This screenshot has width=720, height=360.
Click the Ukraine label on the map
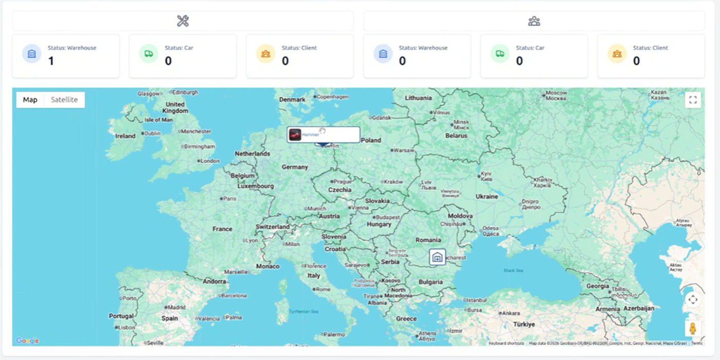(487, 196)
